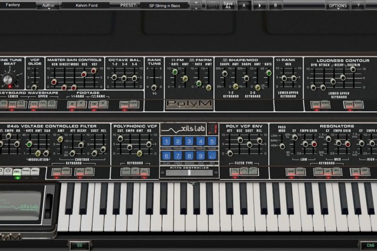Click the Poly VCF Env ATT slider handle

pos(230,153)
